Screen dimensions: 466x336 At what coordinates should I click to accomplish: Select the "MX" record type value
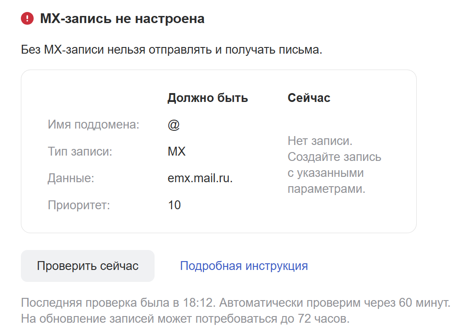pos(176,152)
